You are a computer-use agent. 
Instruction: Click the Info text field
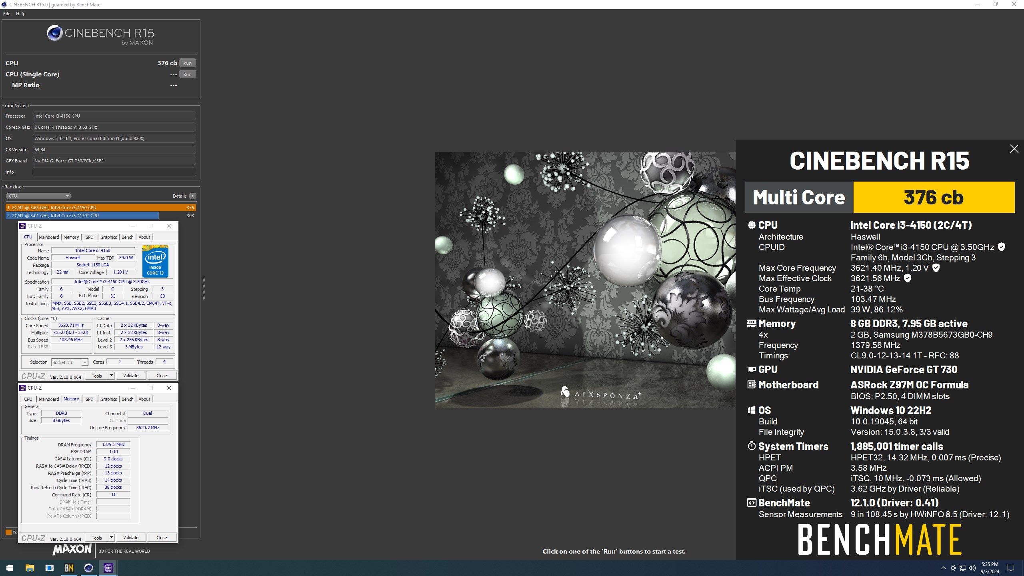(114, 172)
